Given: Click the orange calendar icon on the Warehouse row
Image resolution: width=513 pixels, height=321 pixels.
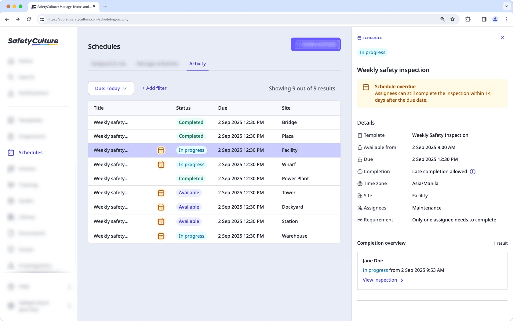Looking at the screenshot, I should click(161, 236).
